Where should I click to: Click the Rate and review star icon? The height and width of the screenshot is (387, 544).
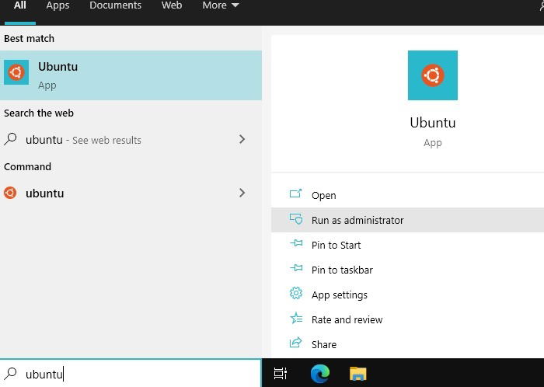296,318
